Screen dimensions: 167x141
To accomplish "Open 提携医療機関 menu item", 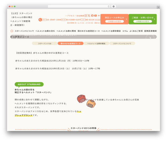I will point(150,31).
